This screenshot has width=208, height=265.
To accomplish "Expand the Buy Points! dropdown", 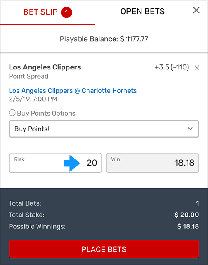I will point(104,129).
